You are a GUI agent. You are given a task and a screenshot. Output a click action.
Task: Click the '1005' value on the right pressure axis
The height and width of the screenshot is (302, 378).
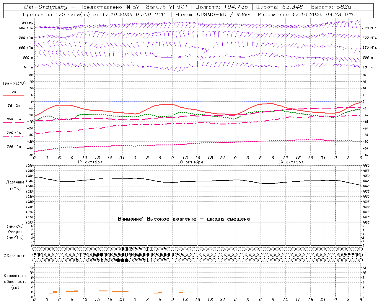[x=366, y=222]
